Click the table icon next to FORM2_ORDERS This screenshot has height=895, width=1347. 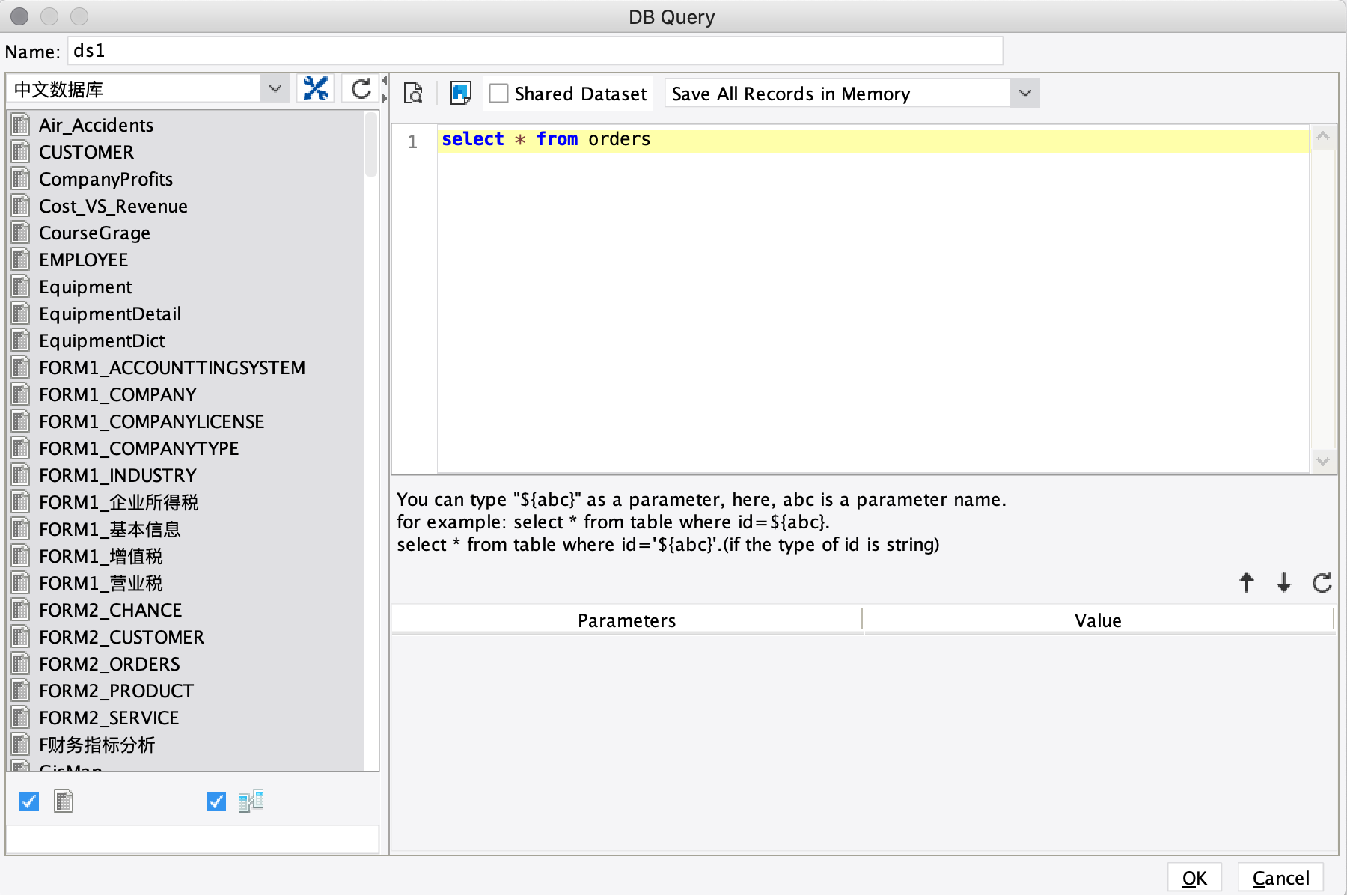(21, 664)
